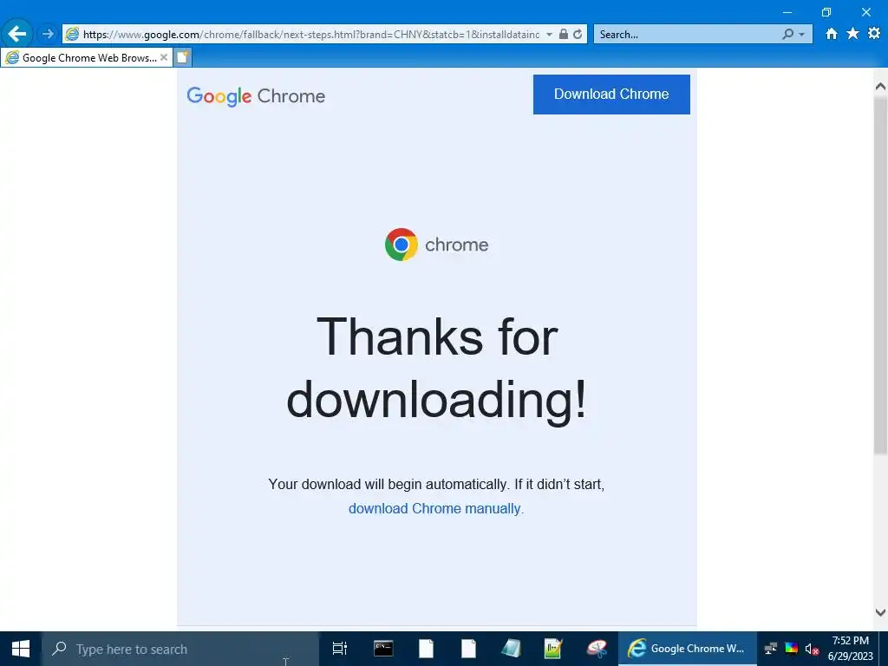This screenshot has width=888, height=666.
Task: Click the Internet Explorer Google Chrome W... taskbar item
Action: point(687,649)
